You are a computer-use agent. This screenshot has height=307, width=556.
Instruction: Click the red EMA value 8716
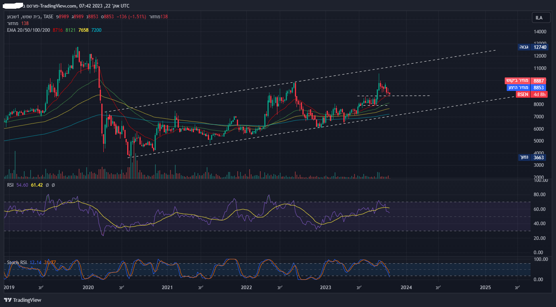(x=58, y=30)
